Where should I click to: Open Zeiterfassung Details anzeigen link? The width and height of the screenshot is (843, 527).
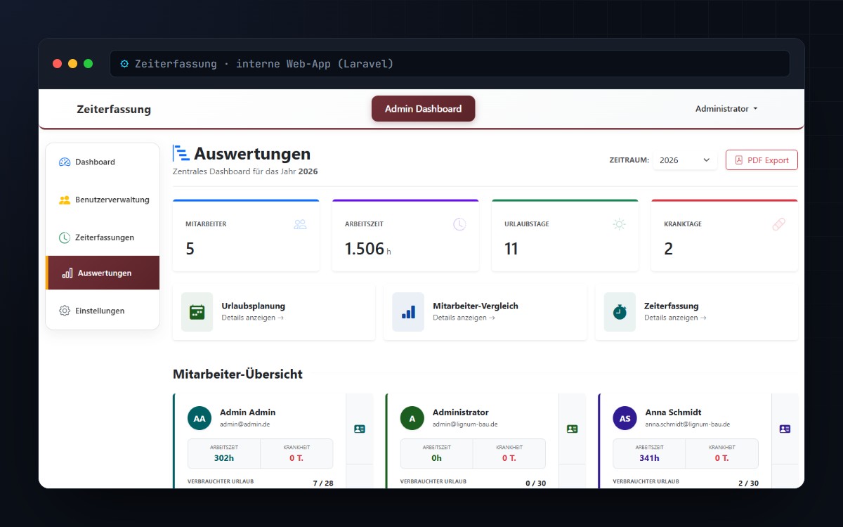click(675, 318)
